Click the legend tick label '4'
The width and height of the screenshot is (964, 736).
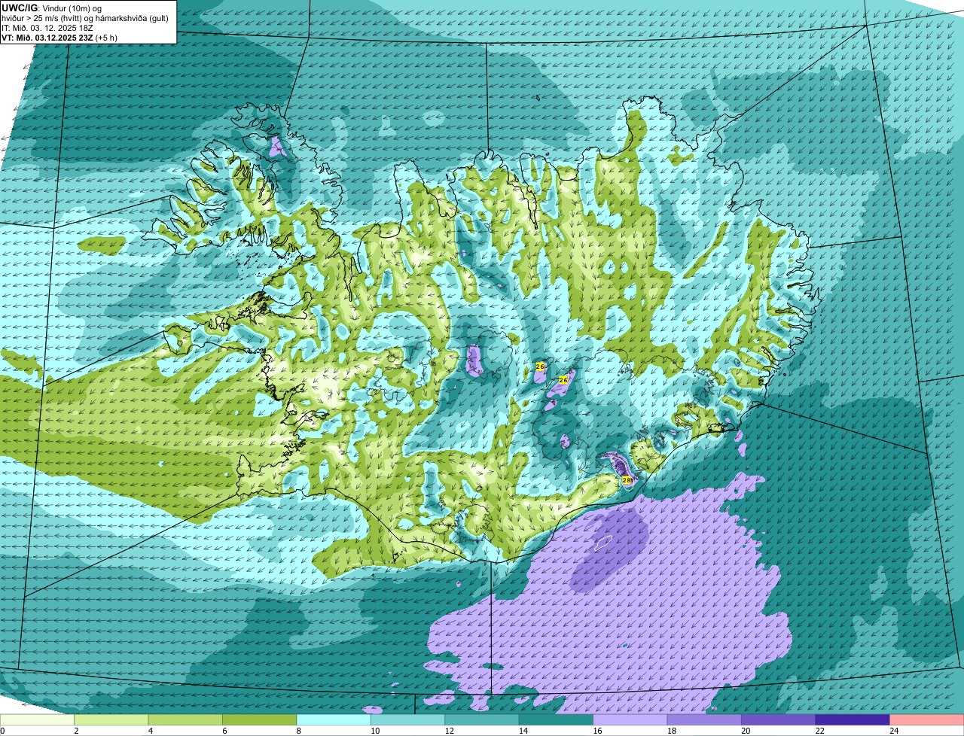(x=149, y=731)
